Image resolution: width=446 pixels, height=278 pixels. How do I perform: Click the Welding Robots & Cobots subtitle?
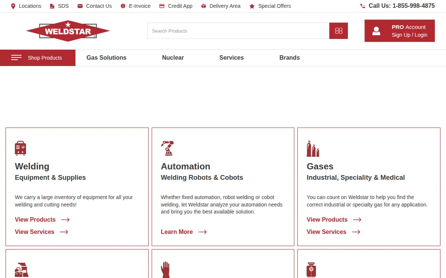click(x=202, y=178)
